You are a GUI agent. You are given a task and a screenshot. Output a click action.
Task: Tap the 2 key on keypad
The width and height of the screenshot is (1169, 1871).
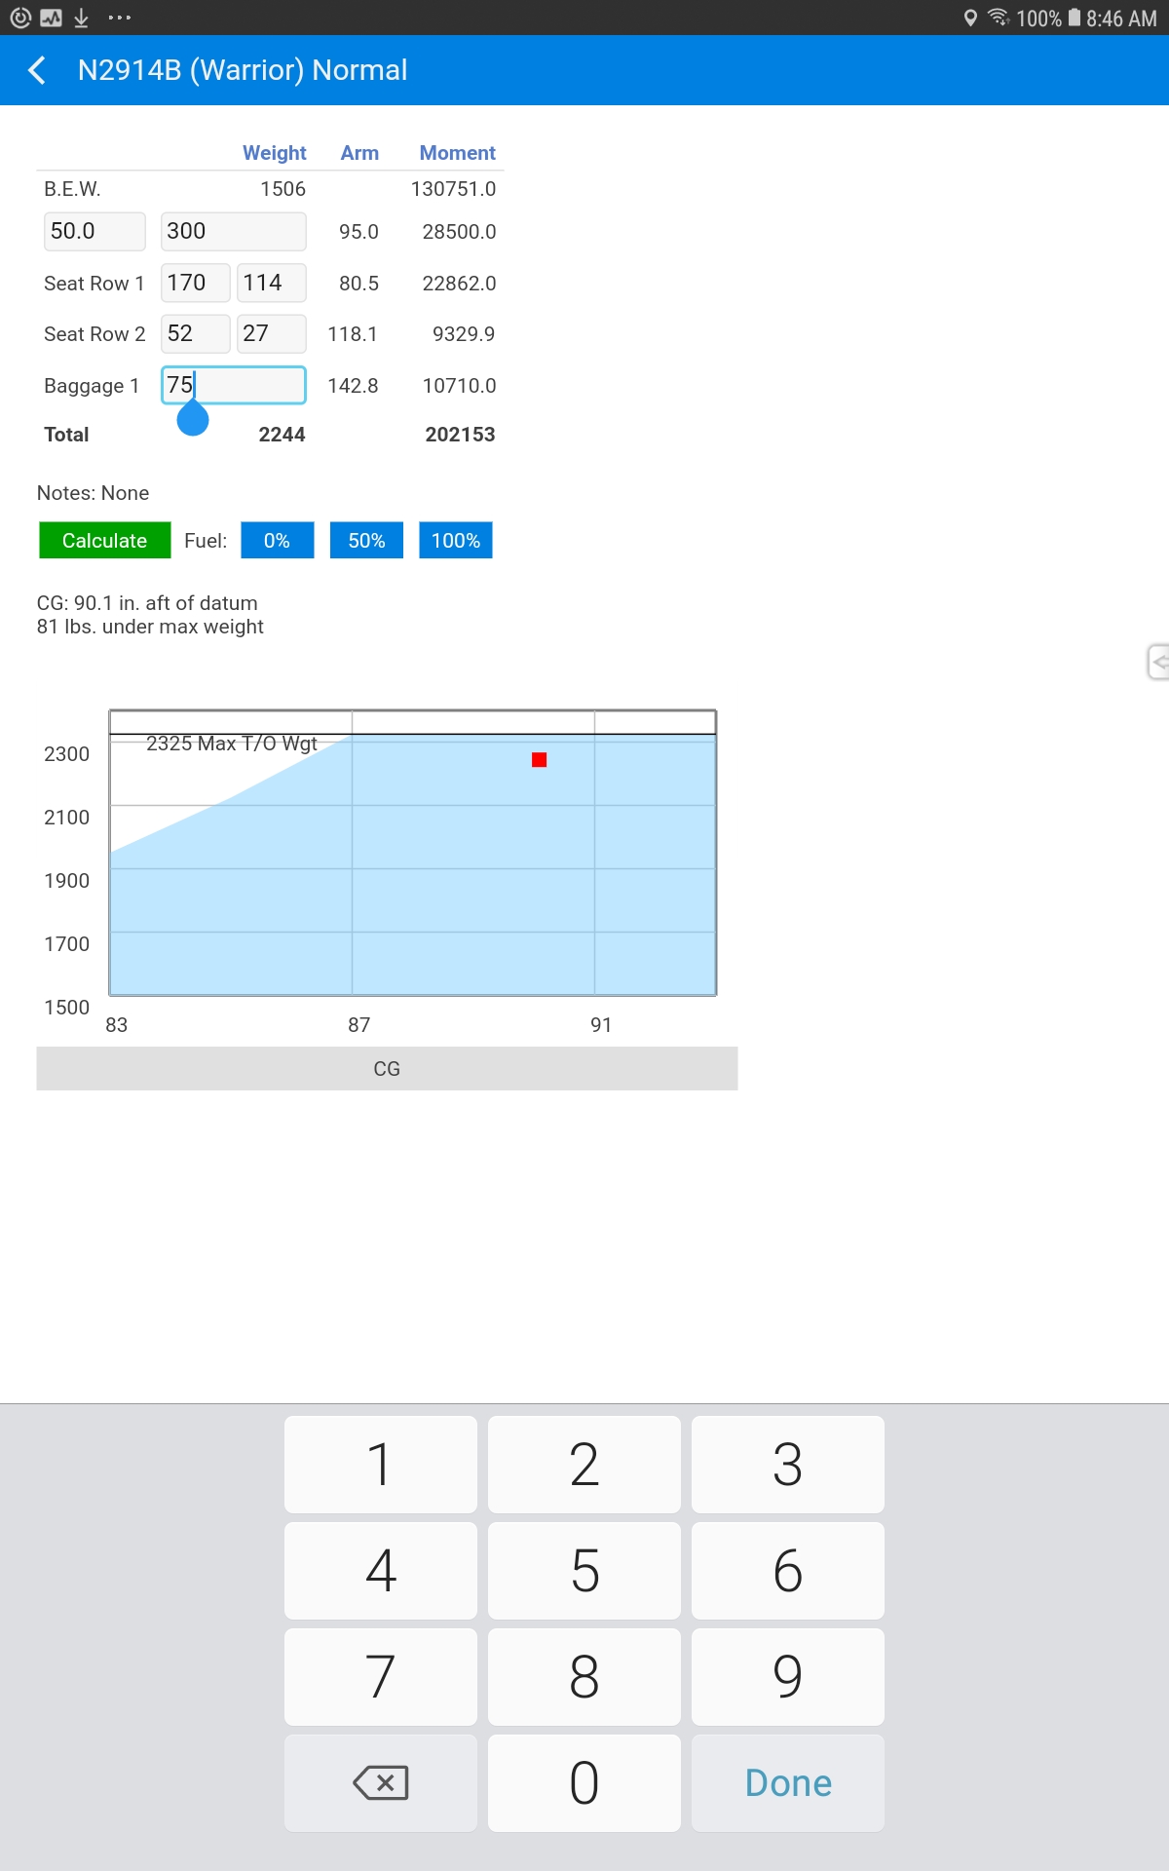click(584, 1465)
